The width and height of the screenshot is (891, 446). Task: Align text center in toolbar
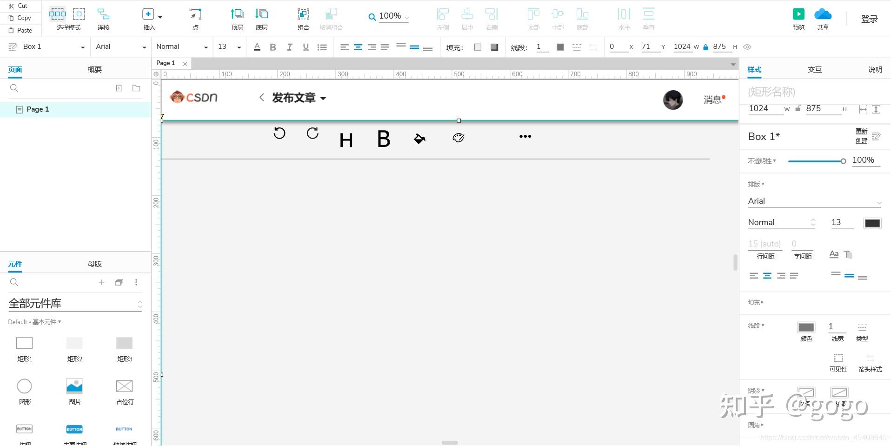(x=358, y=47)
